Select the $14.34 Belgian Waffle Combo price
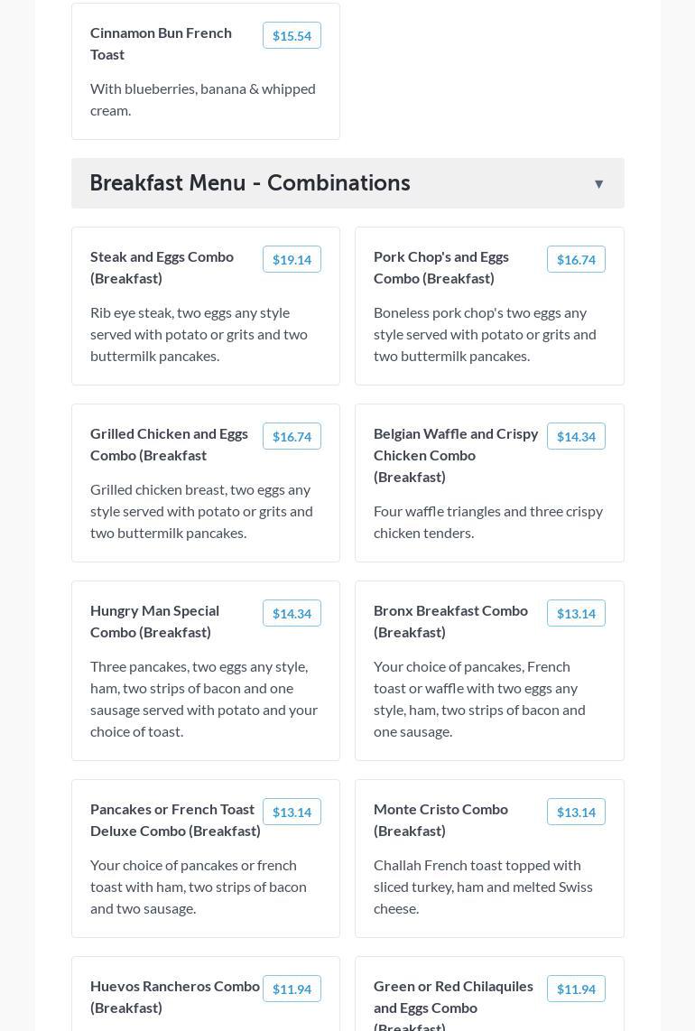The width and height of the screenshot is (695, 1031). (576, 437)
